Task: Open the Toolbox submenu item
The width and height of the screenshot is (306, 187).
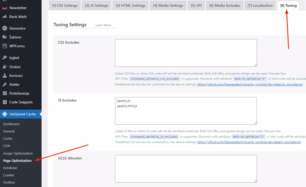Action: pyautogui.click(x=9, y=183)
